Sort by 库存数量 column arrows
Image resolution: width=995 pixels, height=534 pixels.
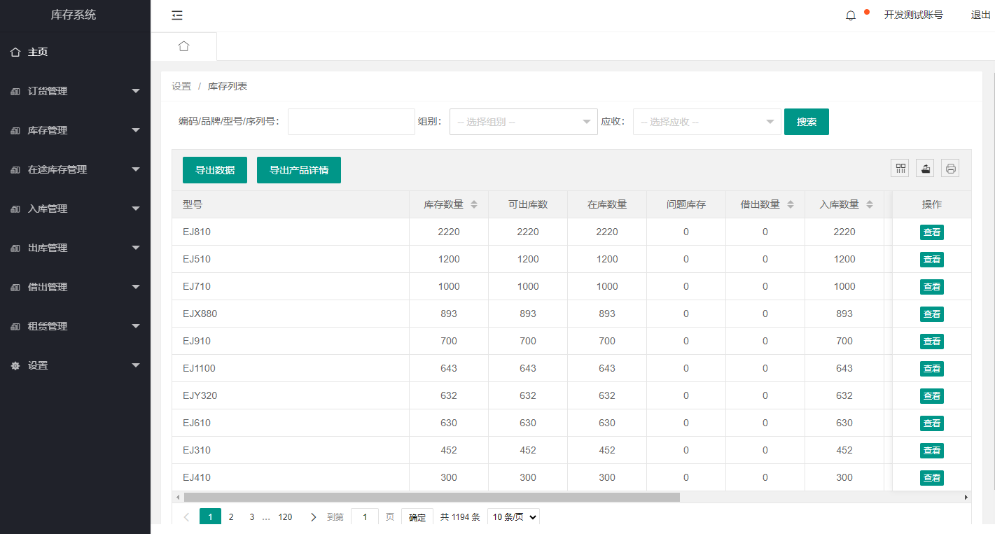click(474, 205)
